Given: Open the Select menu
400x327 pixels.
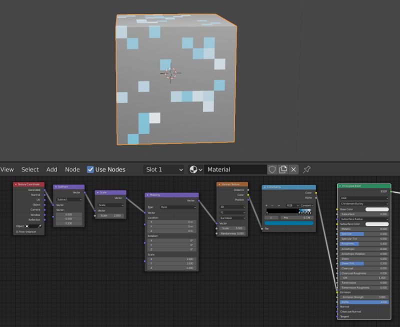Looking at the screenshot, I should pos(30,169).
